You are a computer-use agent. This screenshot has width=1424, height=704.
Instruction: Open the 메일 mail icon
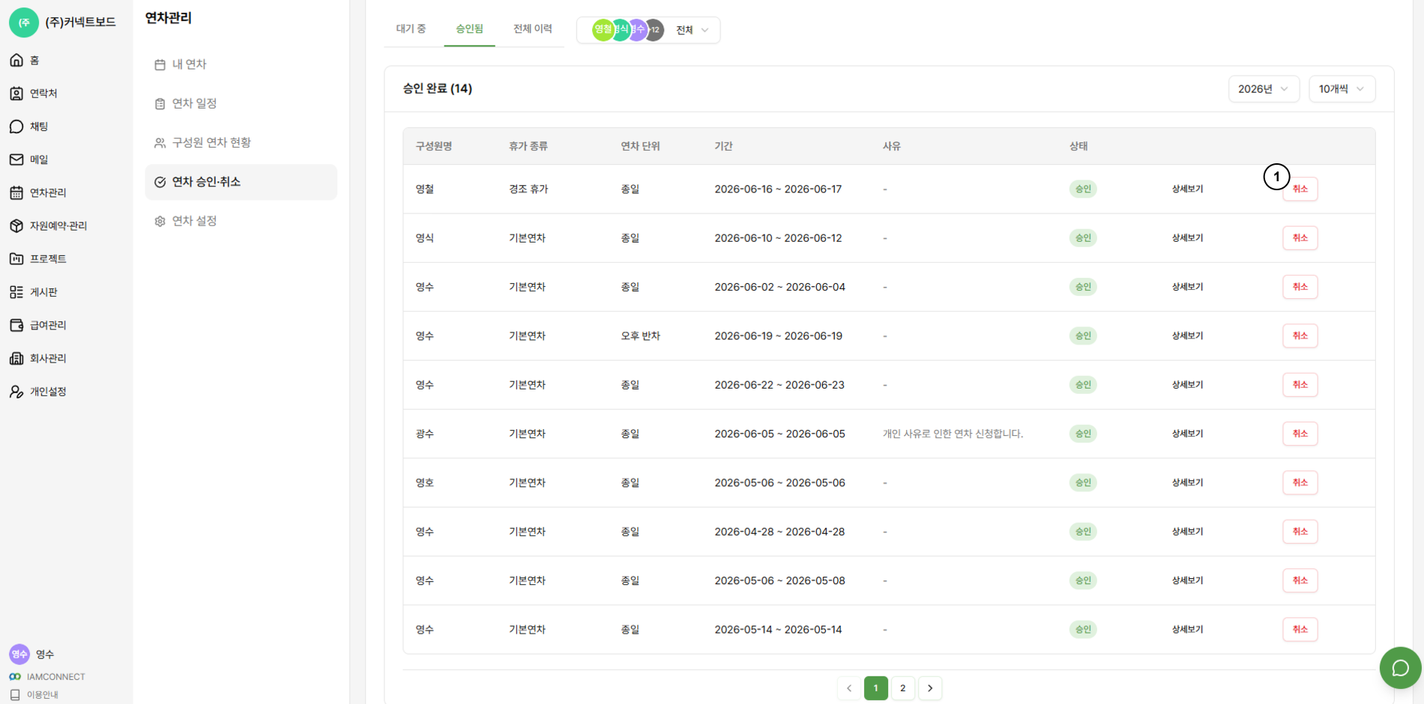[16, 160]
